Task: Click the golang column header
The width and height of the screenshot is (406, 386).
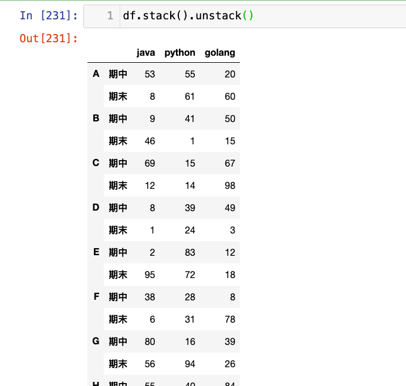Action: 220,52
